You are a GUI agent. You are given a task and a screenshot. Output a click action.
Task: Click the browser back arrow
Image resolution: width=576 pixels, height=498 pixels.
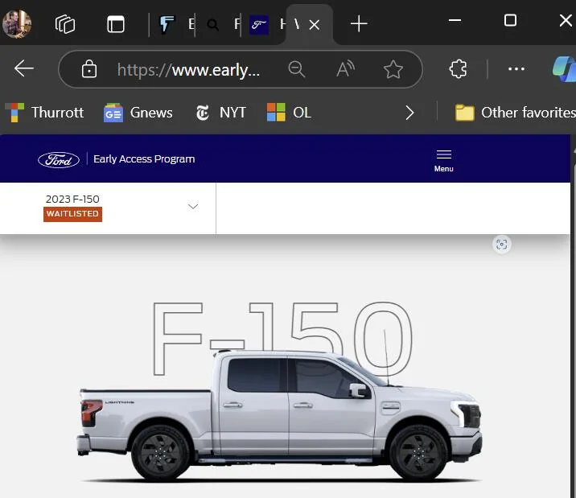(24, 68)
